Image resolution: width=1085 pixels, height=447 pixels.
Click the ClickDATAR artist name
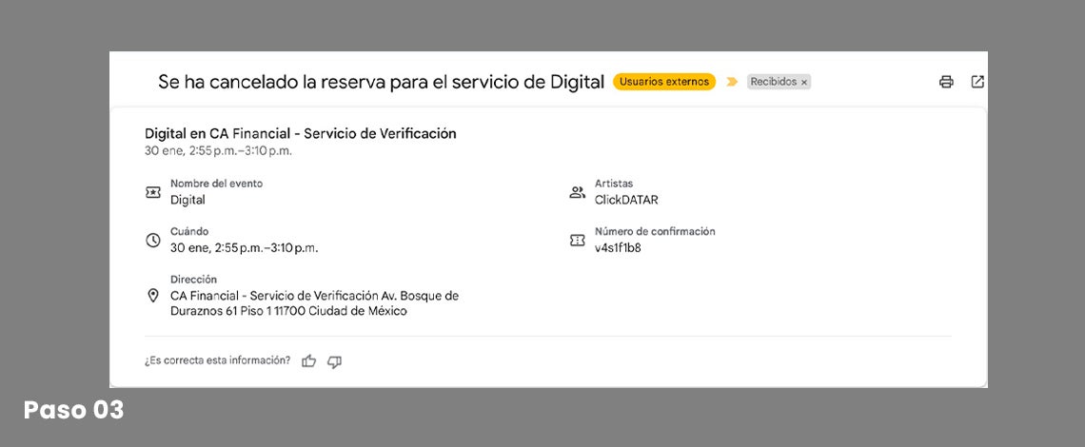[626, 200]
